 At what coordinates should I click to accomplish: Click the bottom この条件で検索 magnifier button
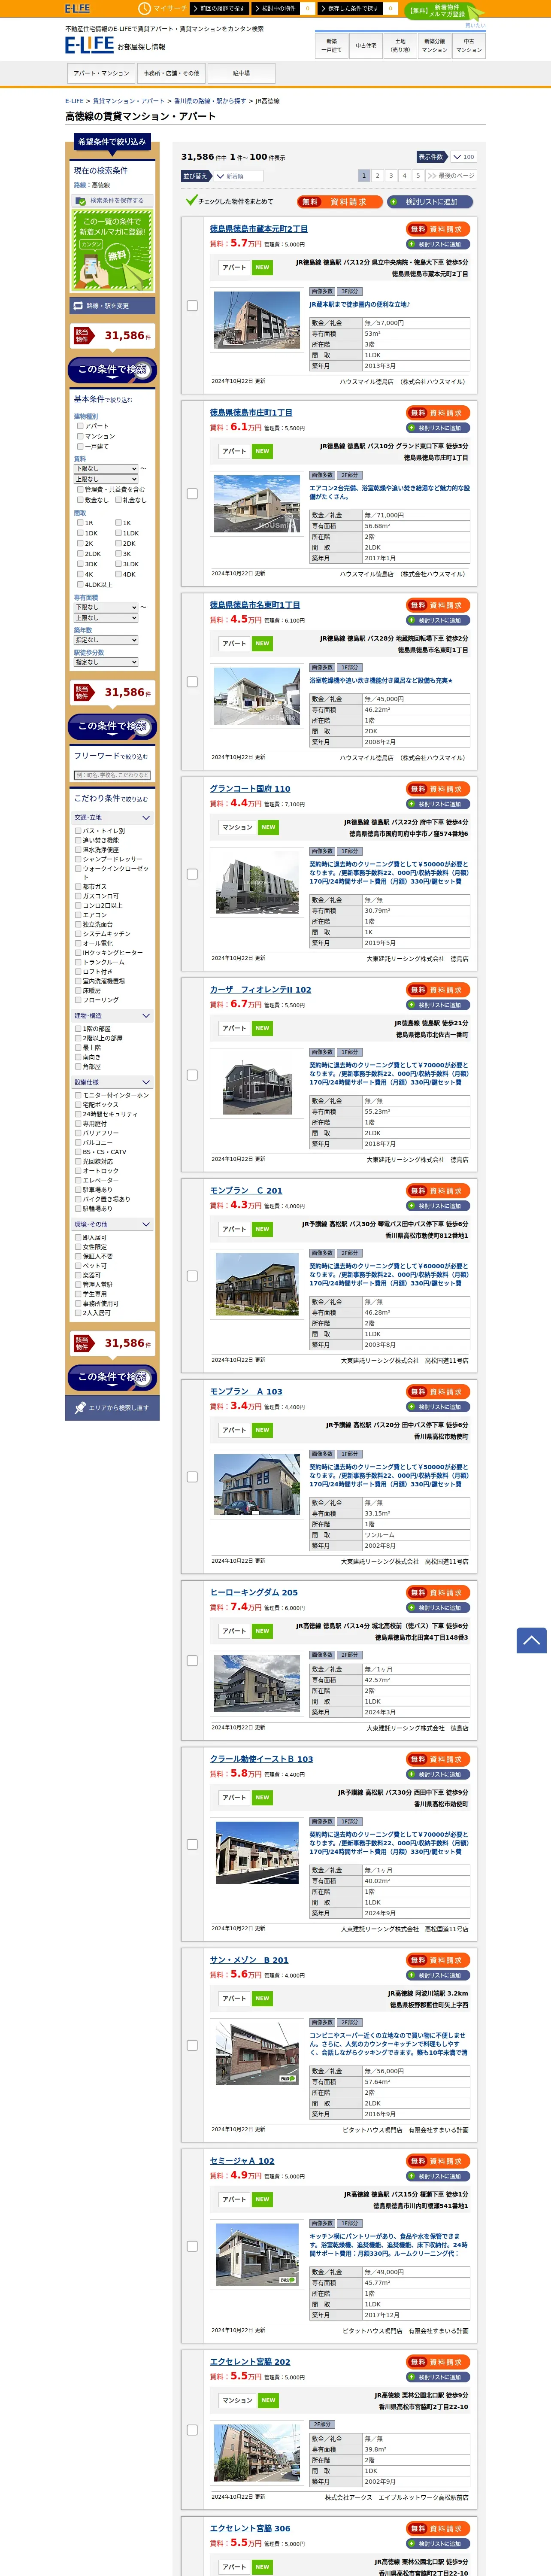[x=113, y=1378]
